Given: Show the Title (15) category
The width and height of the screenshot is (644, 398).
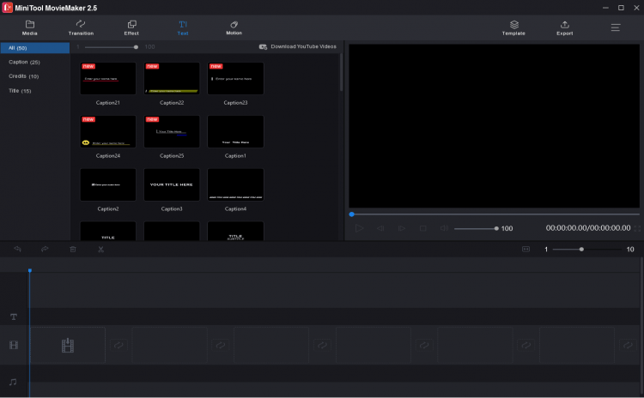Looking at the screenshot, I should (20, 90).
